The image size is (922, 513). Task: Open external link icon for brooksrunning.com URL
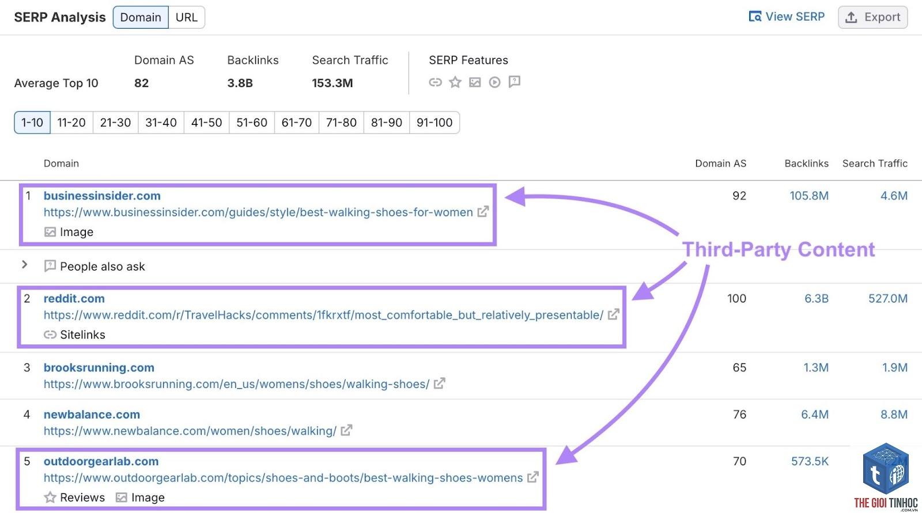[x=440, y=383]
